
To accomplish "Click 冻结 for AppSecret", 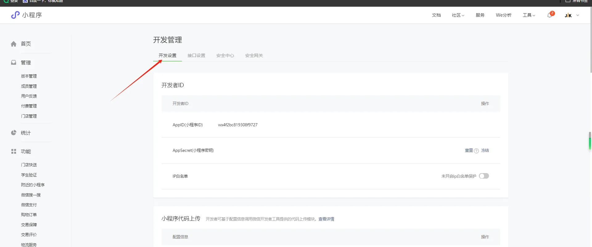I will coord(485,150).
